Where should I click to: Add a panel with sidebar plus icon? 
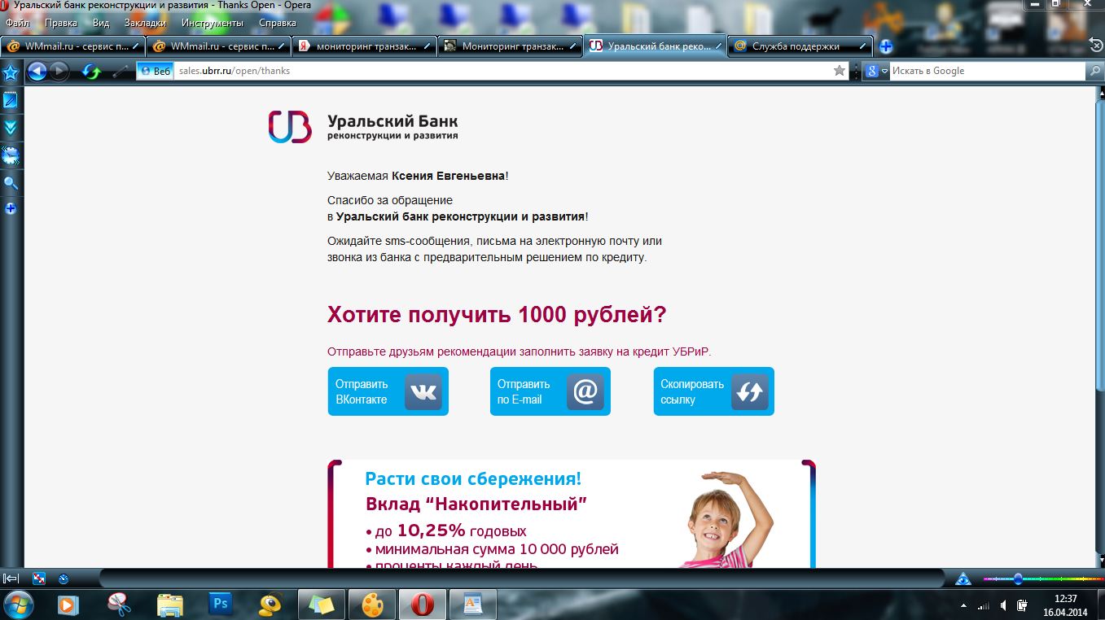[11, 208]
